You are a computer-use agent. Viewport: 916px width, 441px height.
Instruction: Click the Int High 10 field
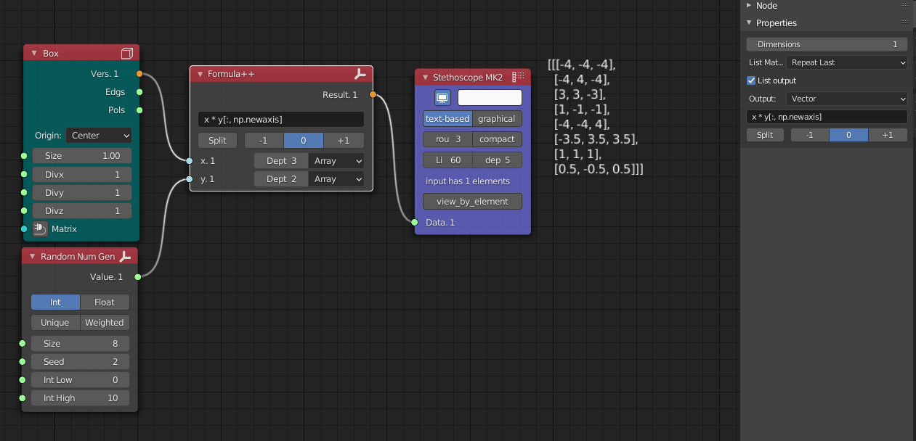tap(81, 398)
